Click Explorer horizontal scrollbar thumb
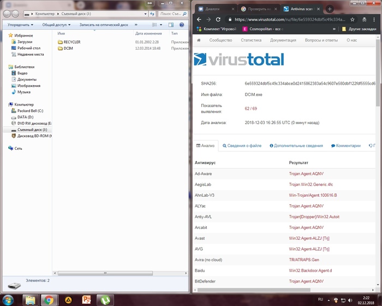This screenshot has height=306, width=382. pos(105,273)
